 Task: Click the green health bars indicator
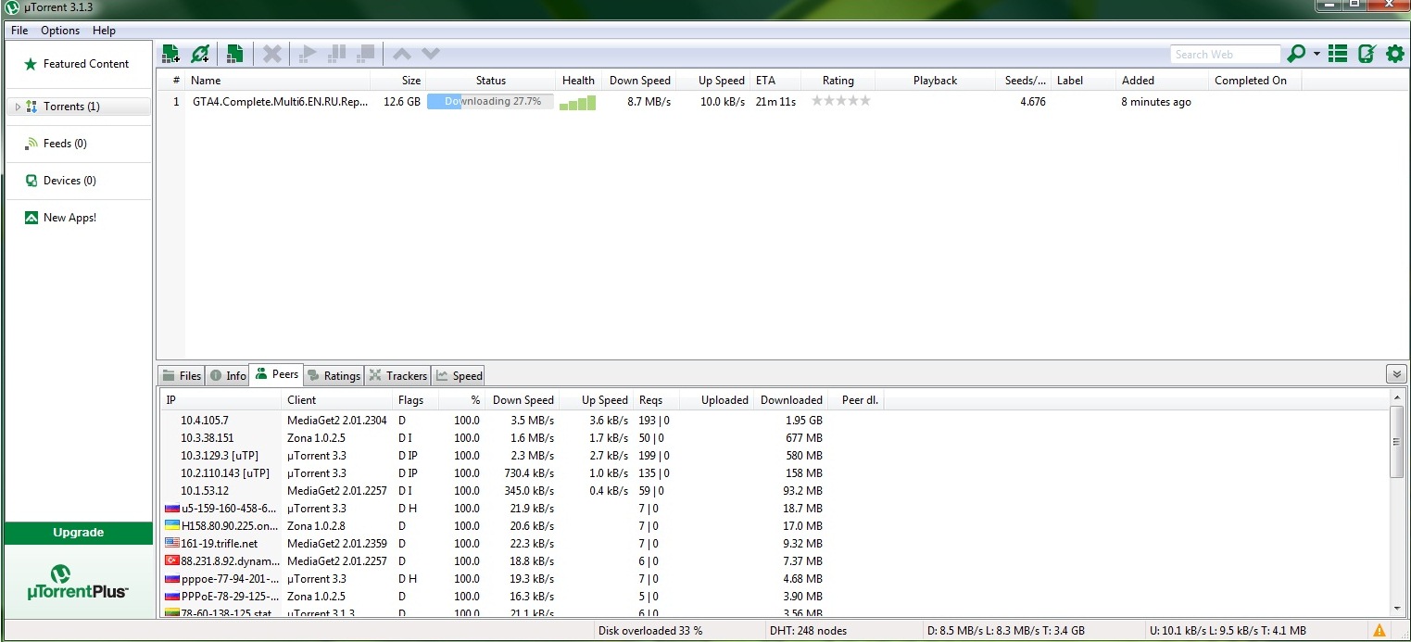coord(578,102)
